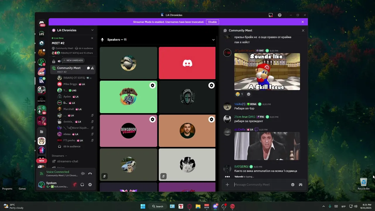Viewport: 375px width, 211px height.
Task: Disconnect from voice with phone icon
Action: point(90,173)
